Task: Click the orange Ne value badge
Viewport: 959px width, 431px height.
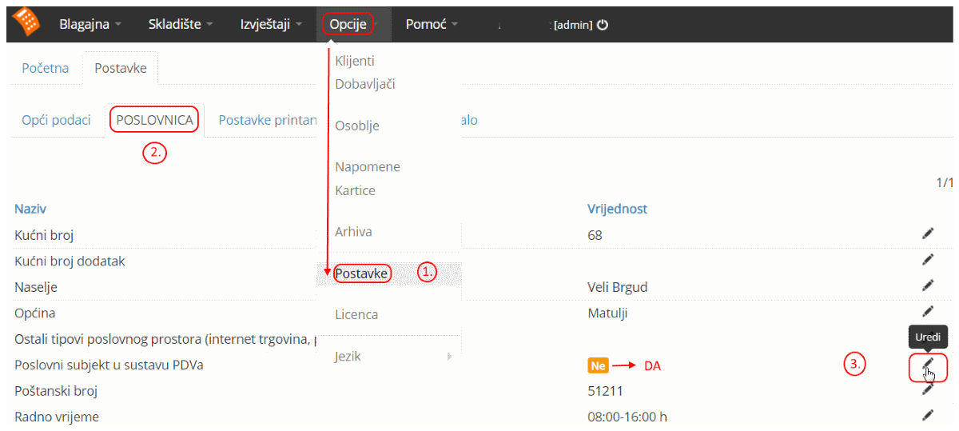Action: coord(598,365)
